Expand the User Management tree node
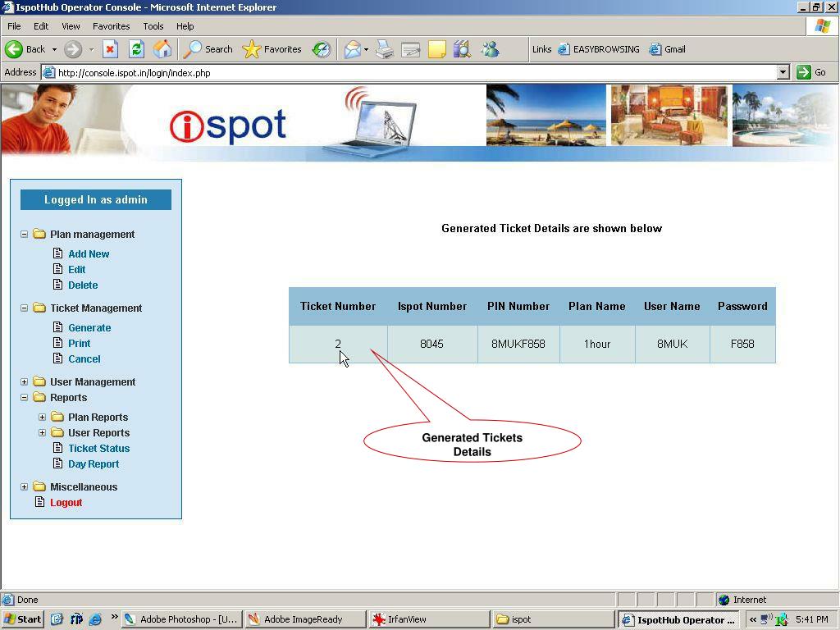This screenshot has height=630, width=840. 24,382
